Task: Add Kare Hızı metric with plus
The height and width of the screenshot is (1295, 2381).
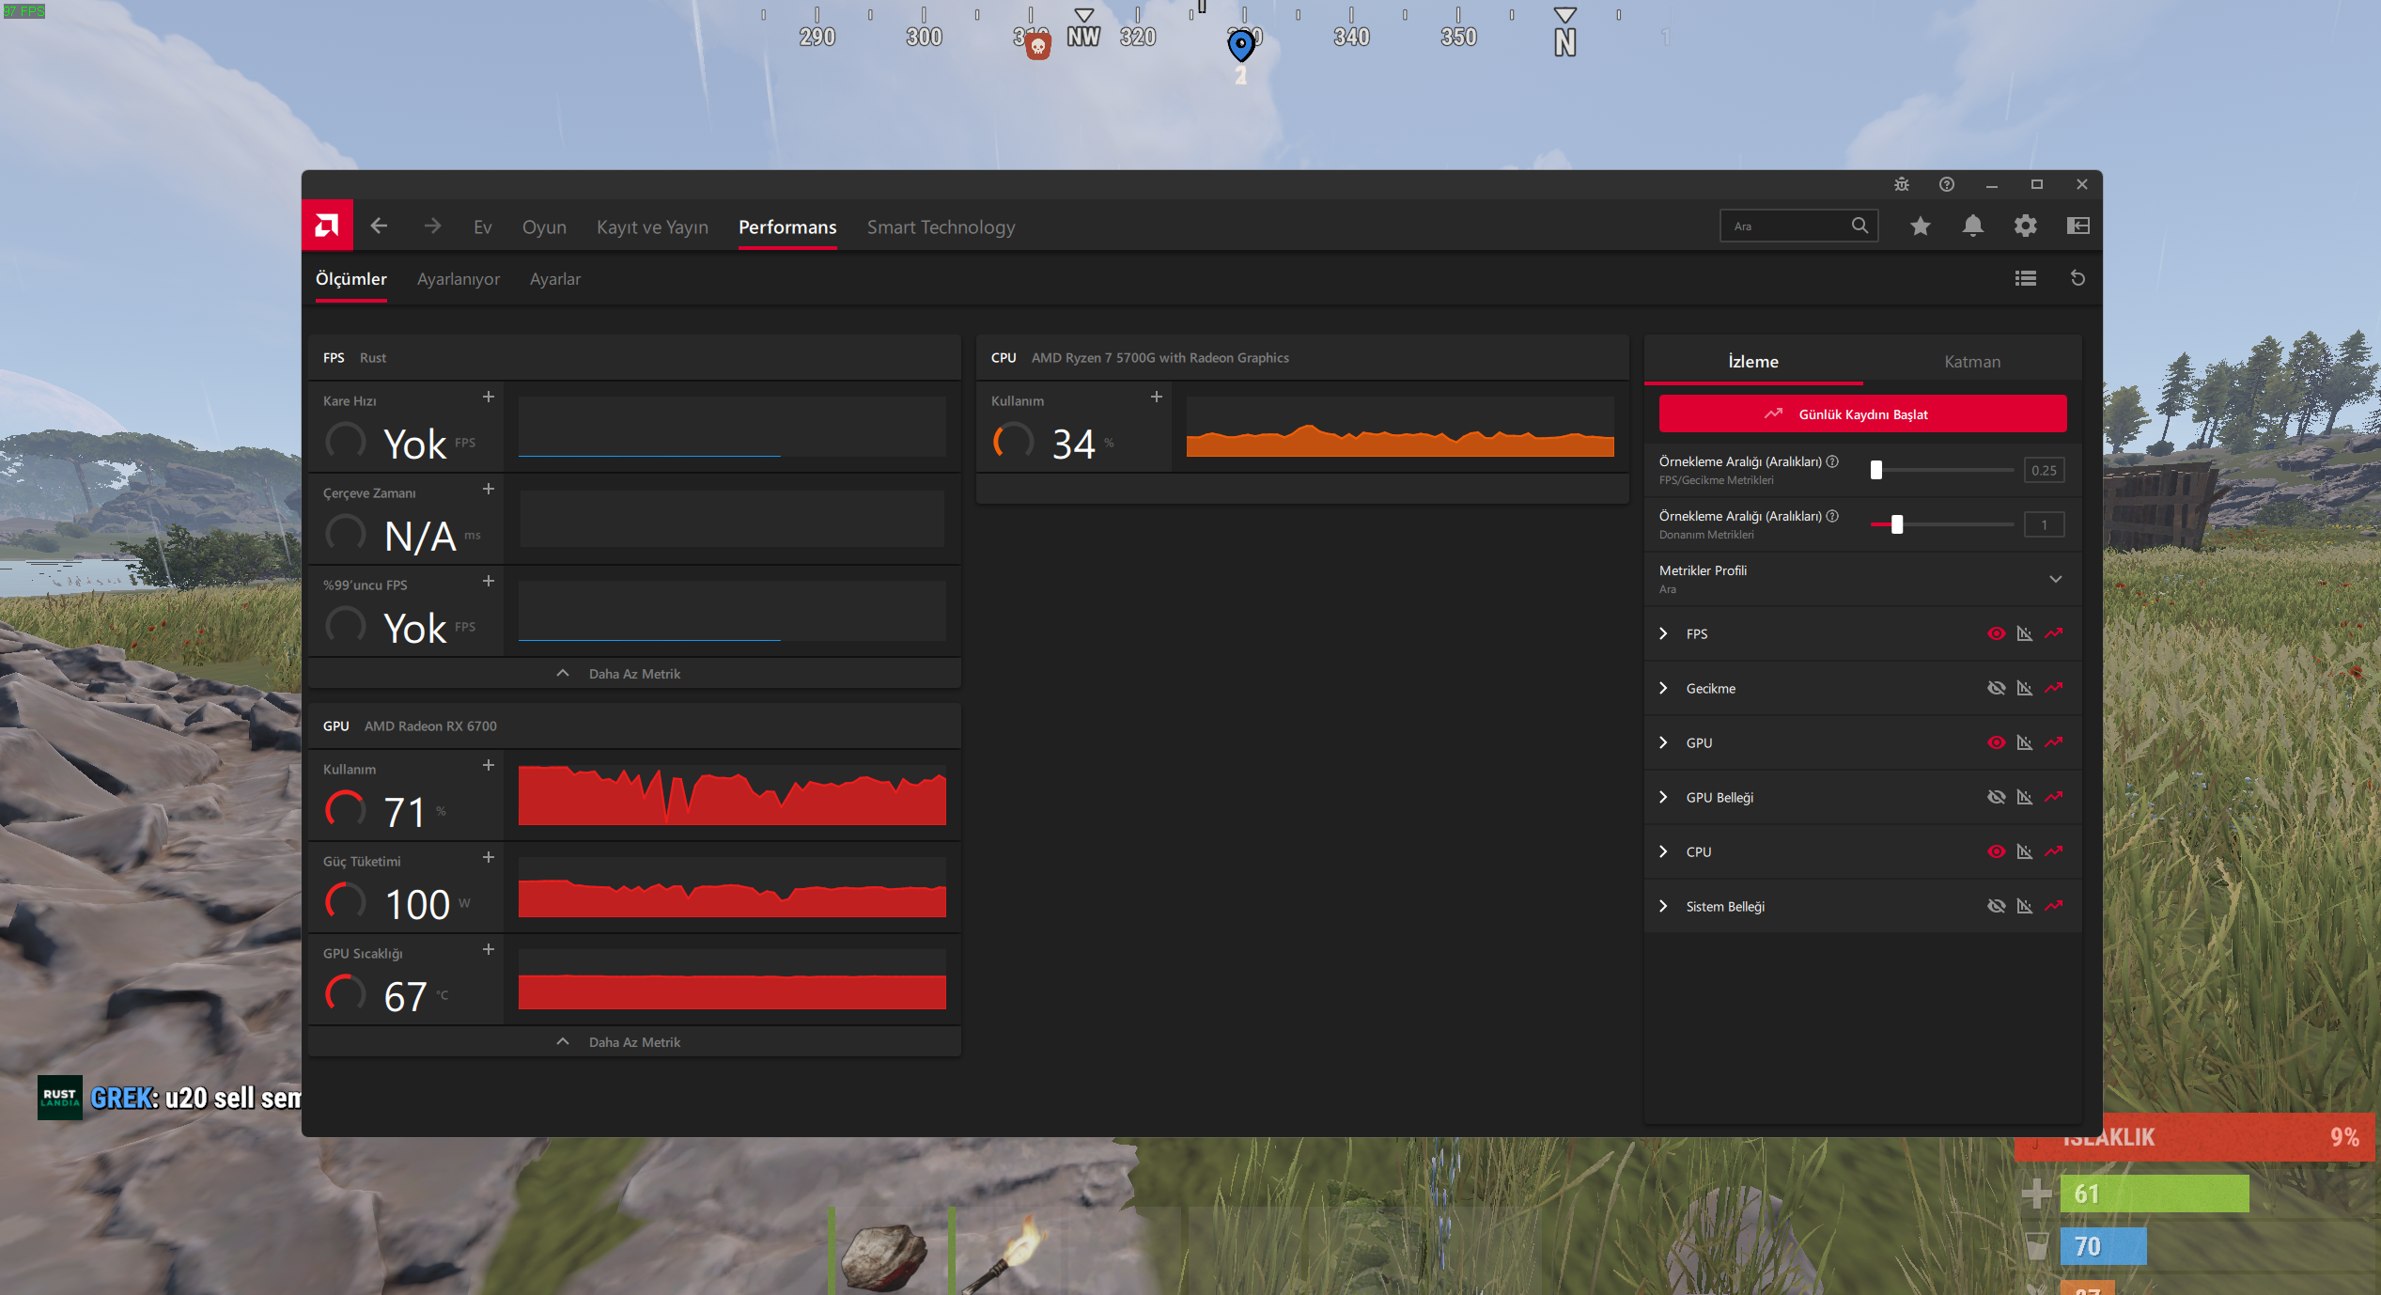Action: pyautogui.click(x=489, y=398)
